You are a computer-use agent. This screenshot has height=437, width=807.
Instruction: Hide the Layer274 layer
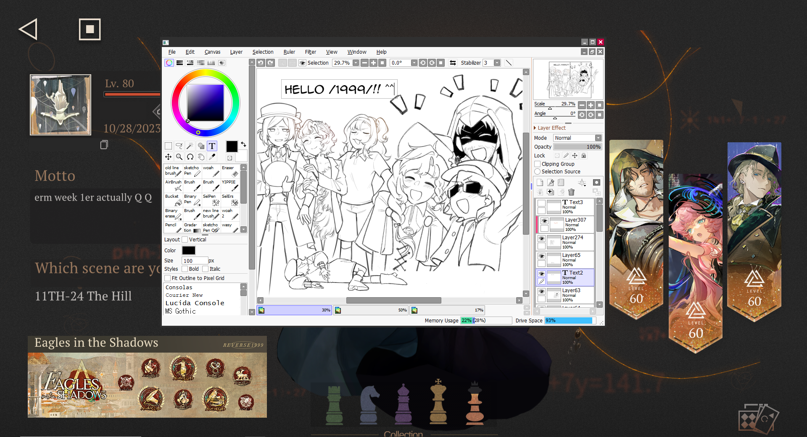click(542, 238)
